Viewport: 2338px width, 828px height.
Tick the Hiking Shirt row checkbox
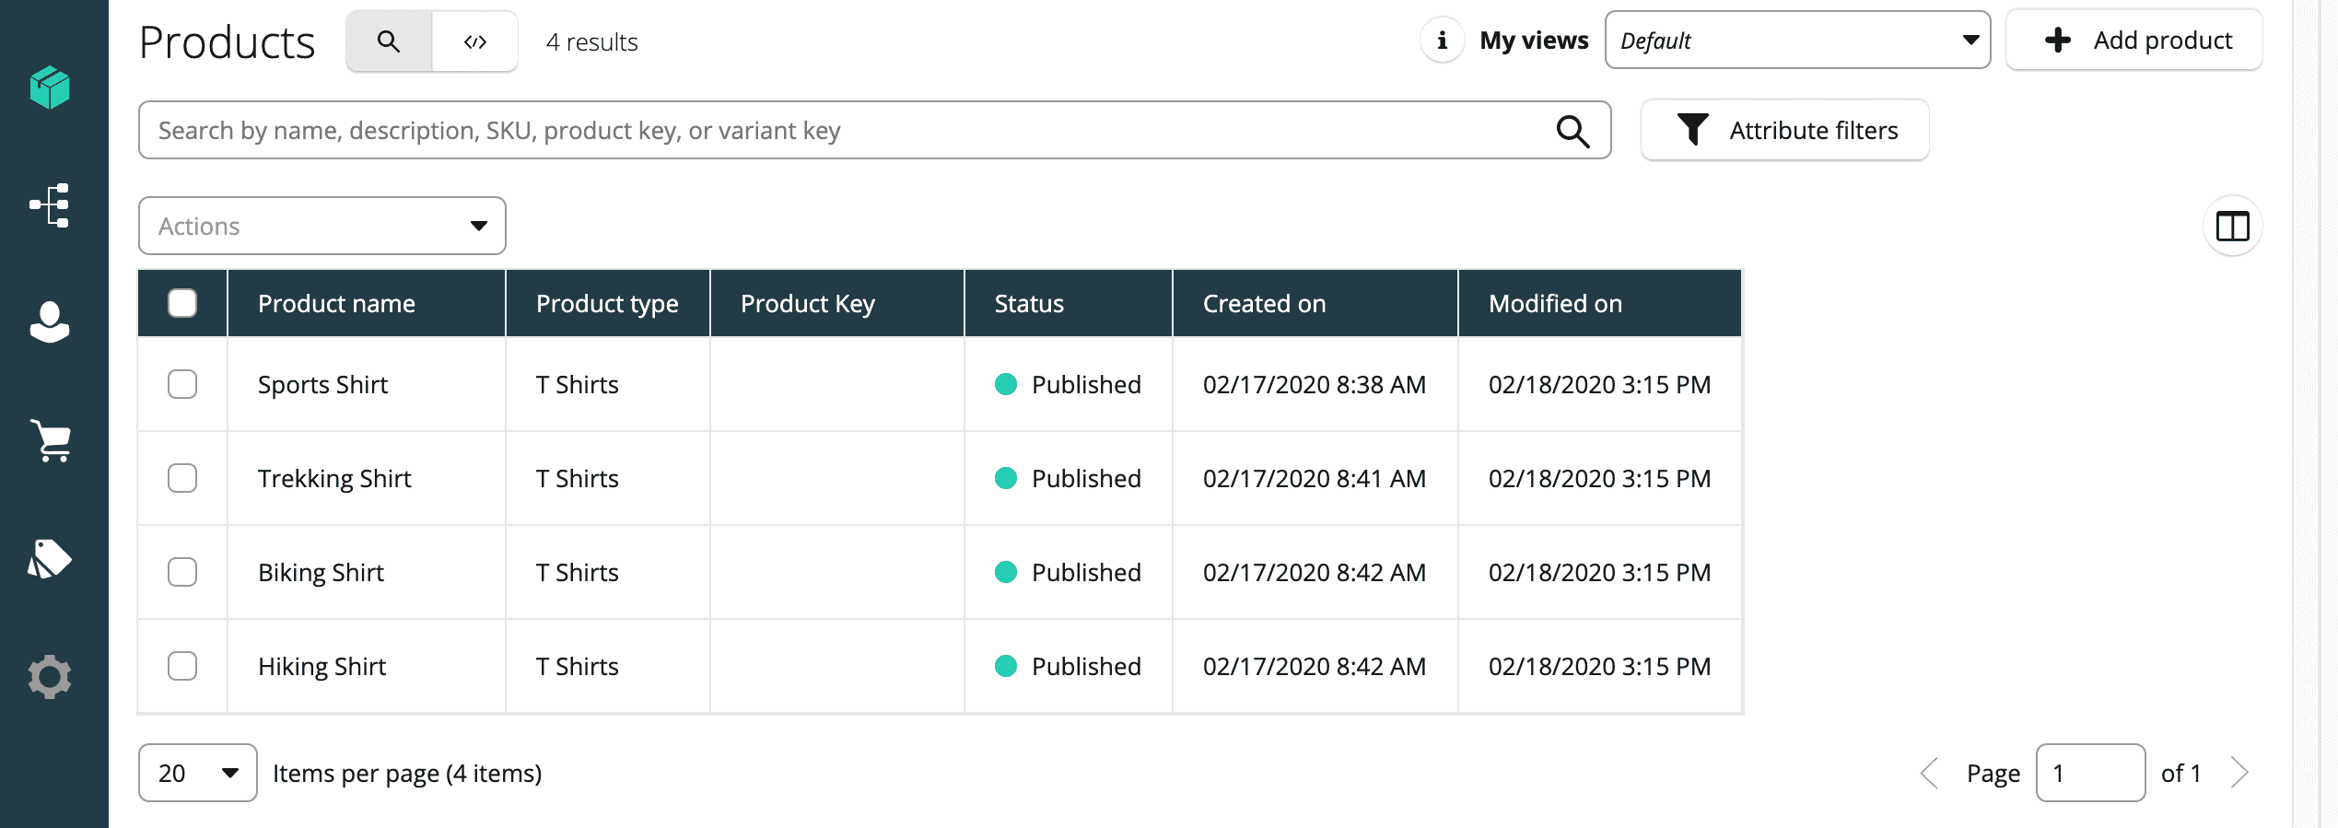(x=182, y=666)
